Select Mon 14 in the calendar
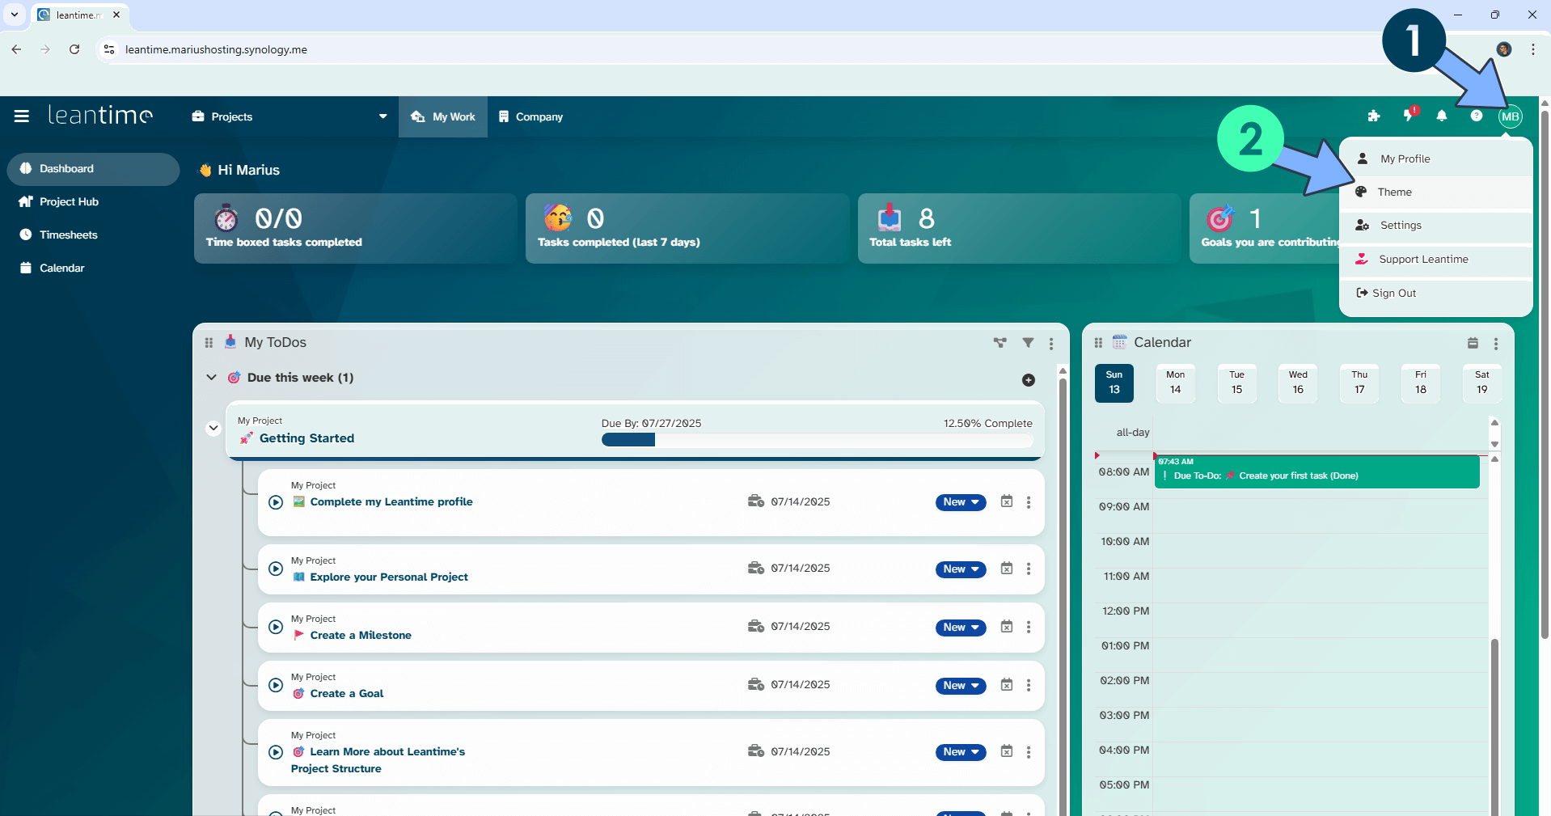Viewport: 1551px width, 816px height. coord(1175,383)
